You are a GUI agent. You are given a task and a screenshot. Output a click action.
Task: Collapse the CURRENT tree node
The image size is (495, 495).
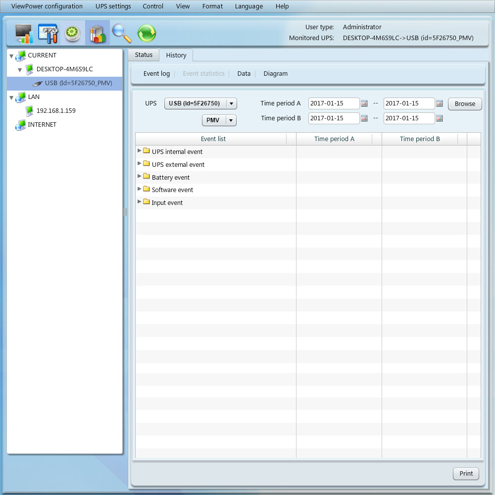[x=11, y=56]
